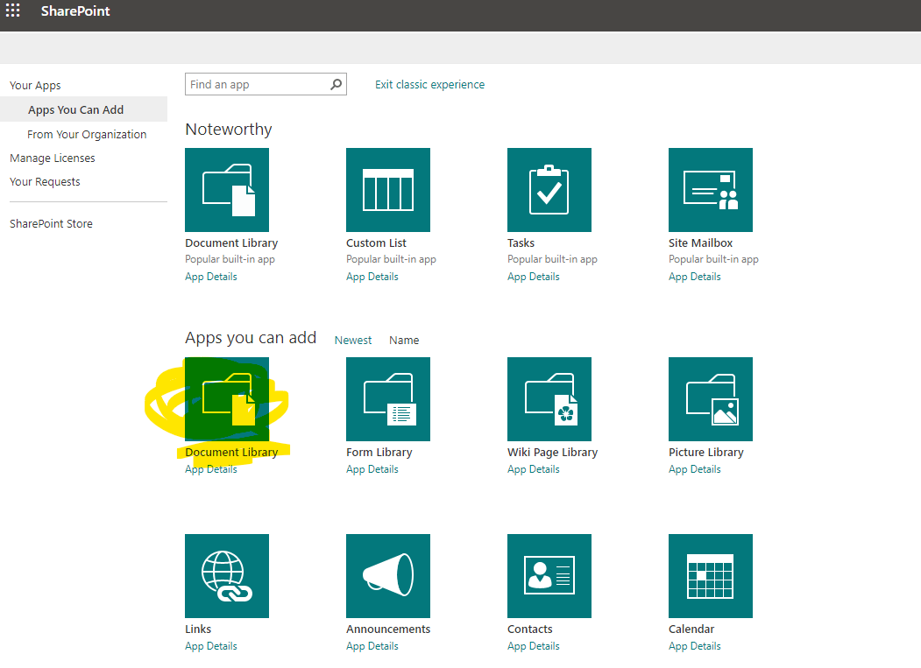This screenshot has height=668, width=921.
Task: Click the Form Library title text
Action: (x=379, y=453)
